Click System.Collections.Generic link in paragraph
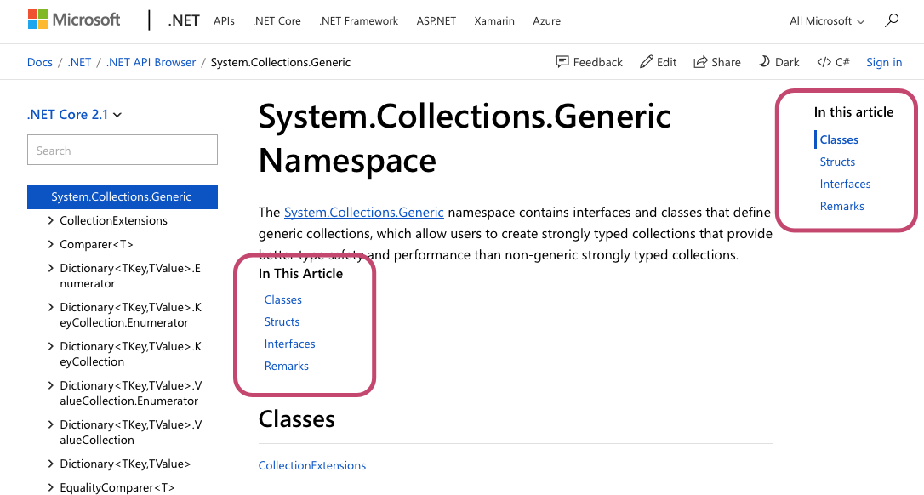The height and width of the screenshot is (495, 924). click(363, 212)
